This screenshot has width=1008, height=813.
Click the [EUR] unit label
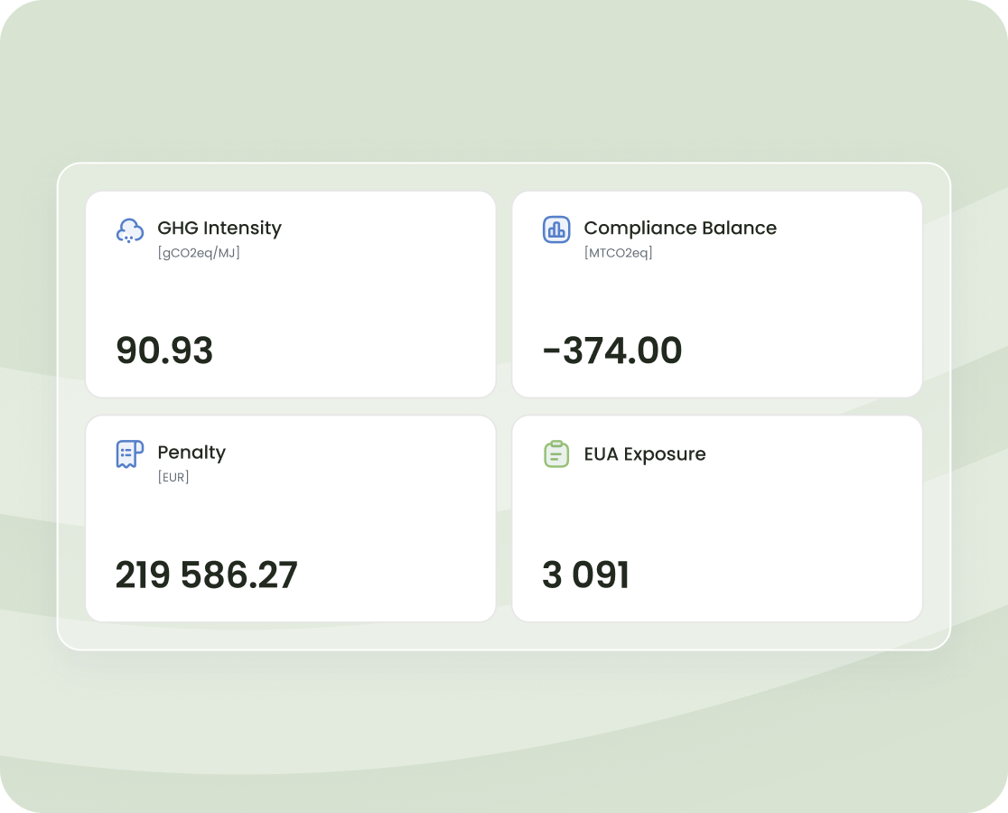pos(173,477)
